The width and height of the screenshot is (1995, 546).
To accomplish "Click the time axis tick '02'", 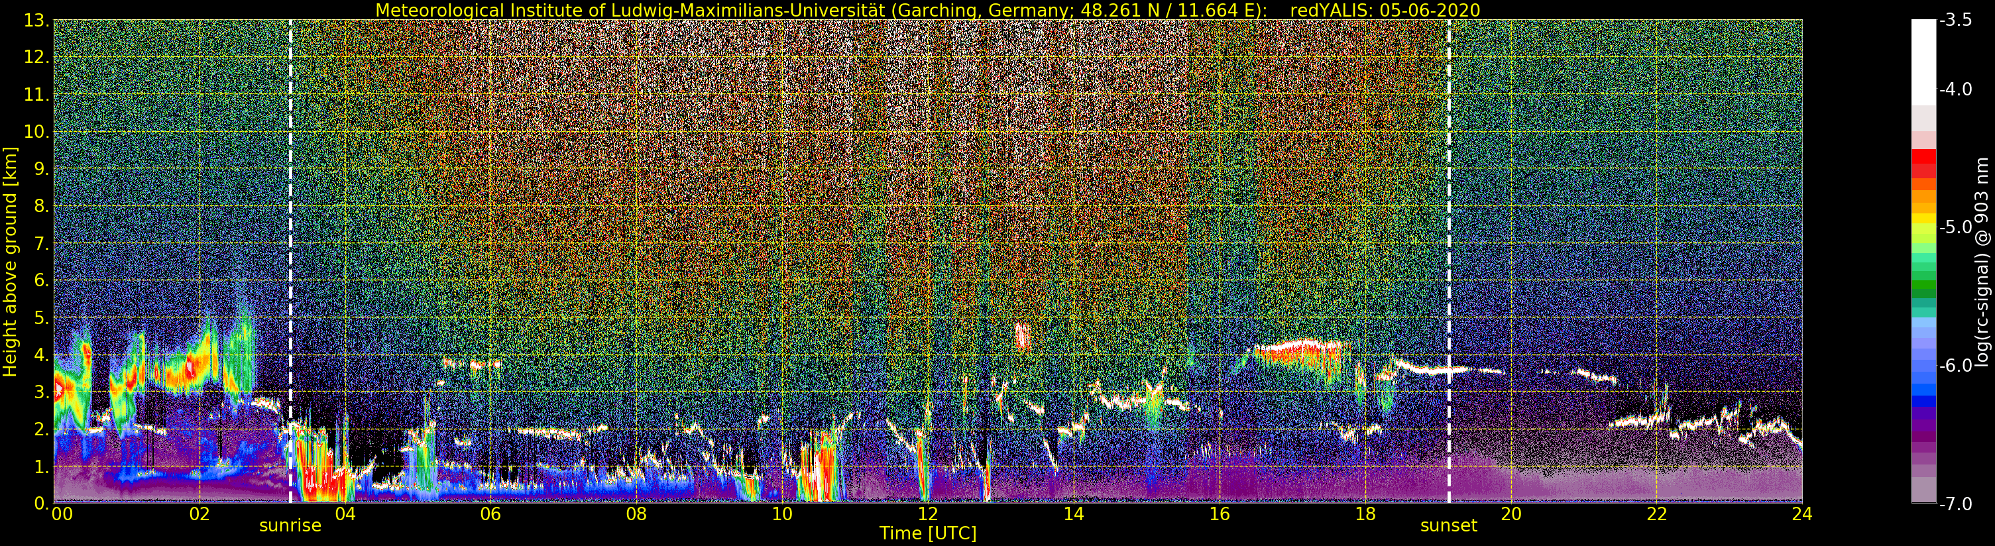I will [199, 514].
